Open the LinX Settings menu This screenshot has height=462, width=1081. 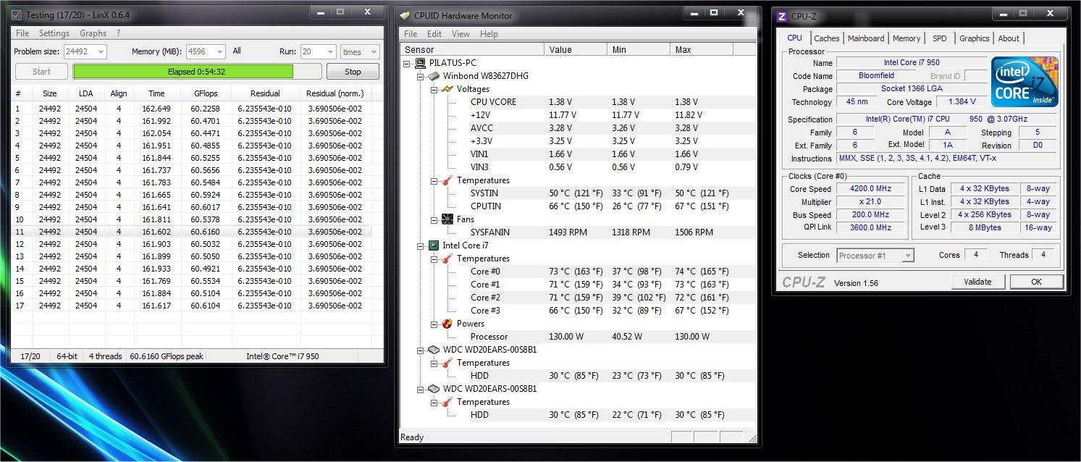pos(54,33)
